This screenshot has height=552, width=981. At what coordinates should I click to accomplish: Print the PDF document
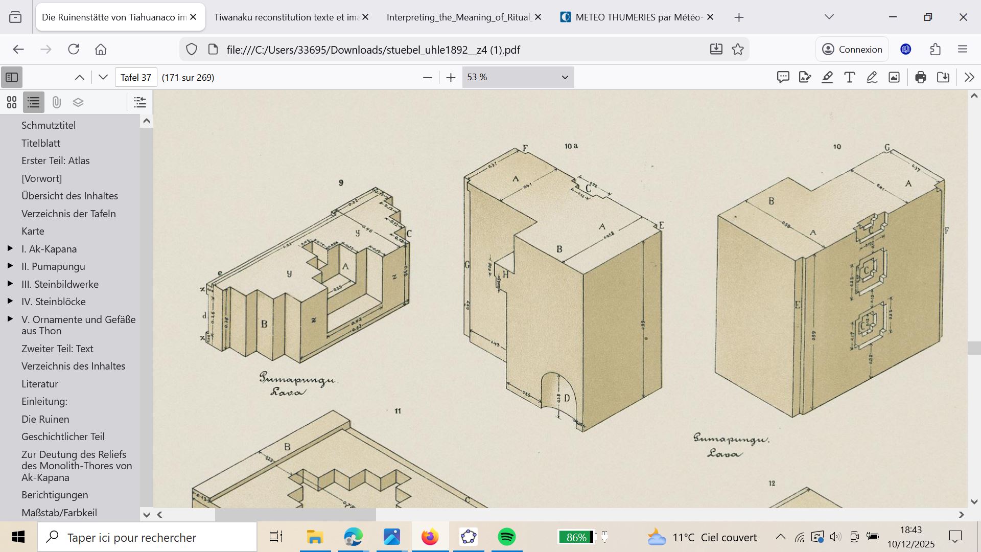coord(921,78)
